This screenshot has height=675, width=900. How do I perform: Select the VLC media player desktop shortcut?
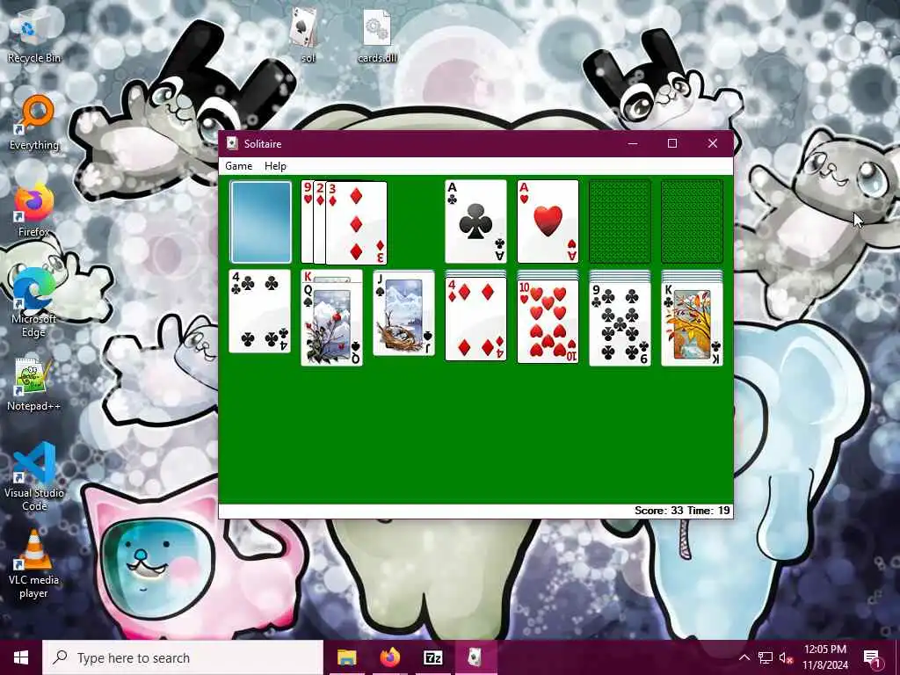pos(34,564)
